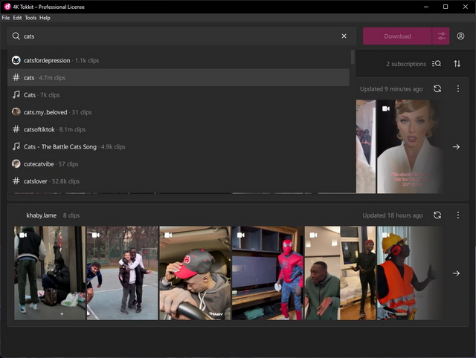Click the search magnifier icon
The image size is (476, 358).
[16, 36]
